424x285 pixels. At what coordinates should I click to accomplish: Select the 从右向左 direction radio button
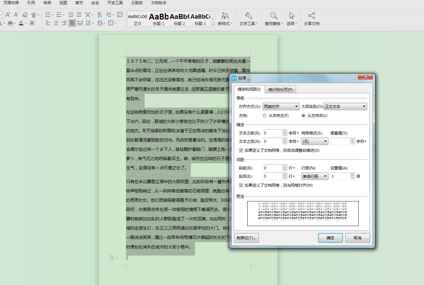tap(264, 116)
